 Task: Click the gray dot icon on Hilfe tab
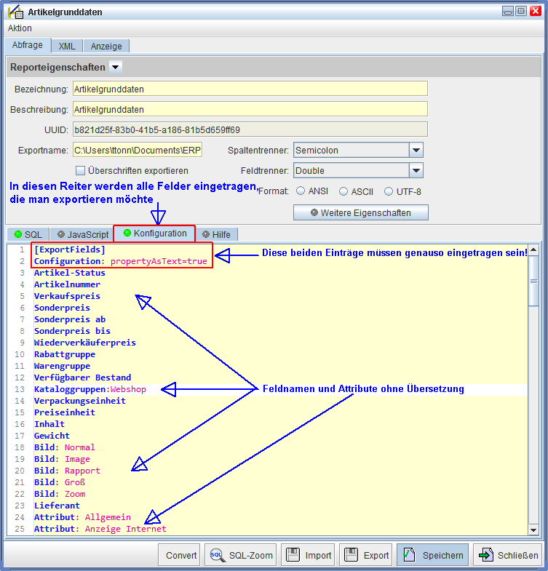pos(206,234)
